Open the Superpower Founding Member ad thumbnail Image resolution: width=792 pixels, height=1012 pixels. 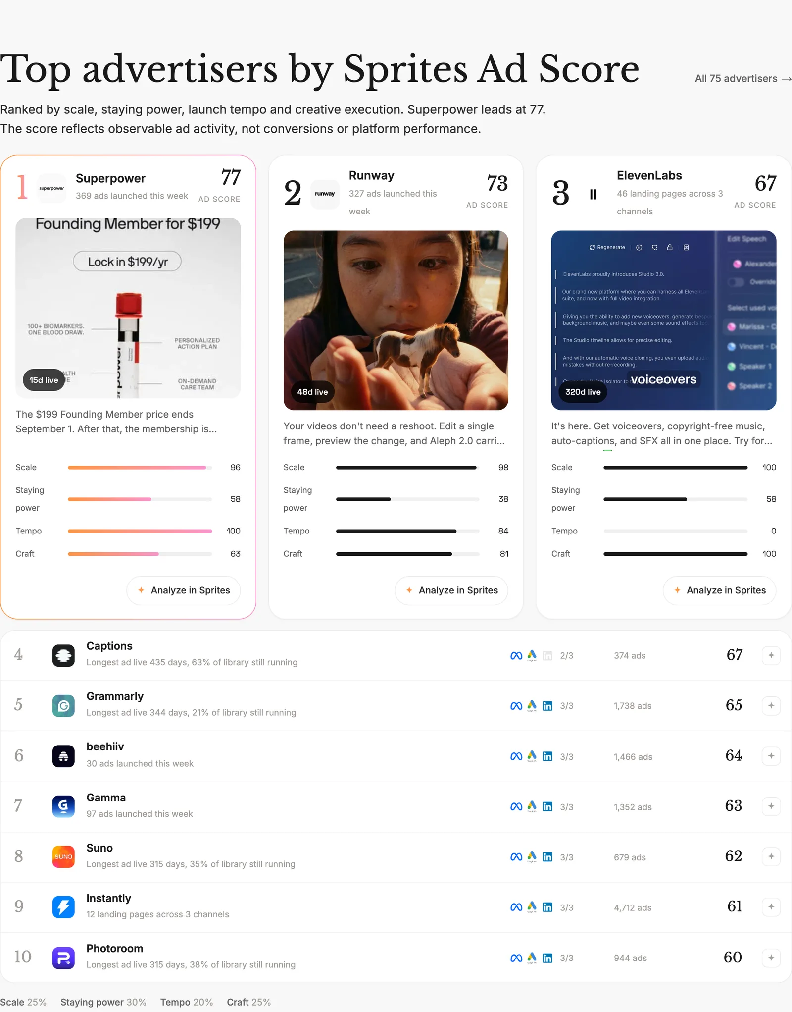(x=128, y=308)
